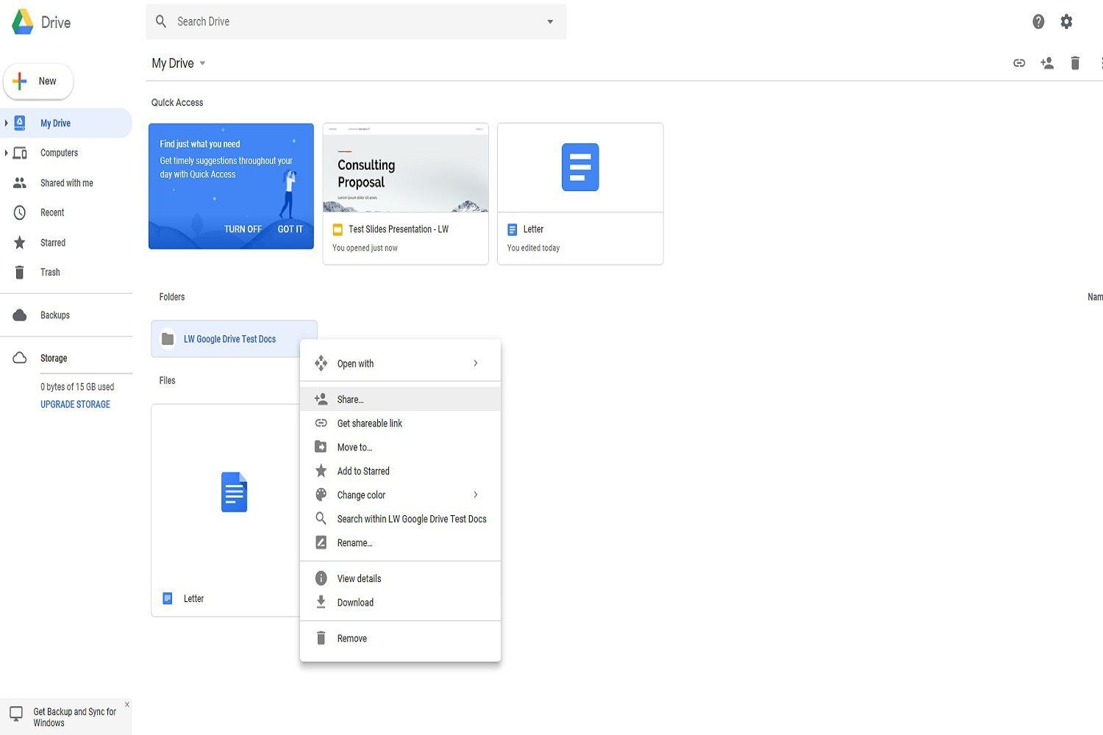
Task: Expand the Change color submenu
Action: coord(476,495)
